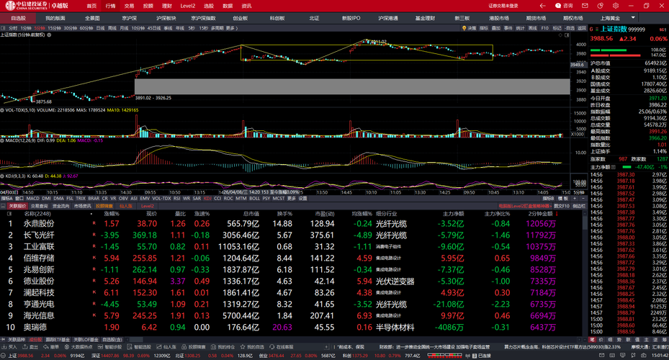Click the 返回 return button
Screen dimensions: 669x360
point(582,28)
